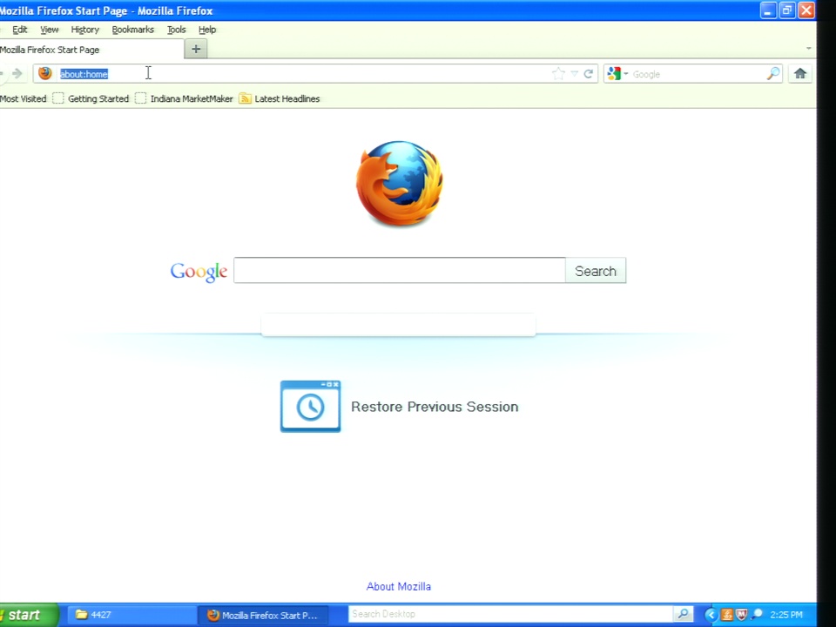Open the Help menu
This screenshot has height=627, width=836.
click(207, 30)
